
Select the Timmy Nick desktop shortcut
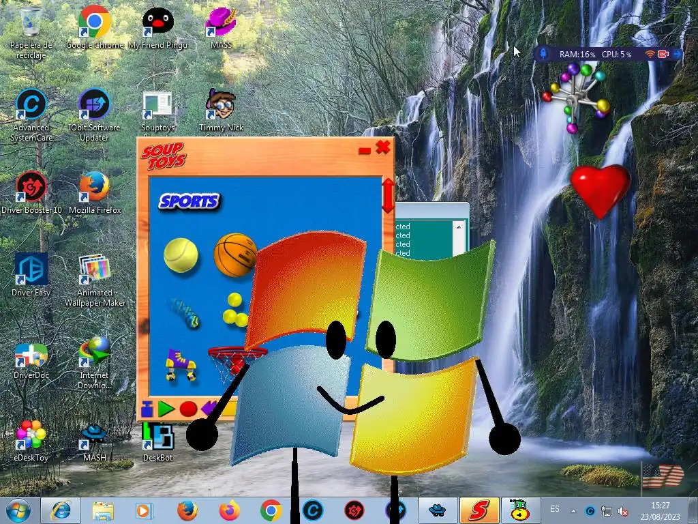221,111
